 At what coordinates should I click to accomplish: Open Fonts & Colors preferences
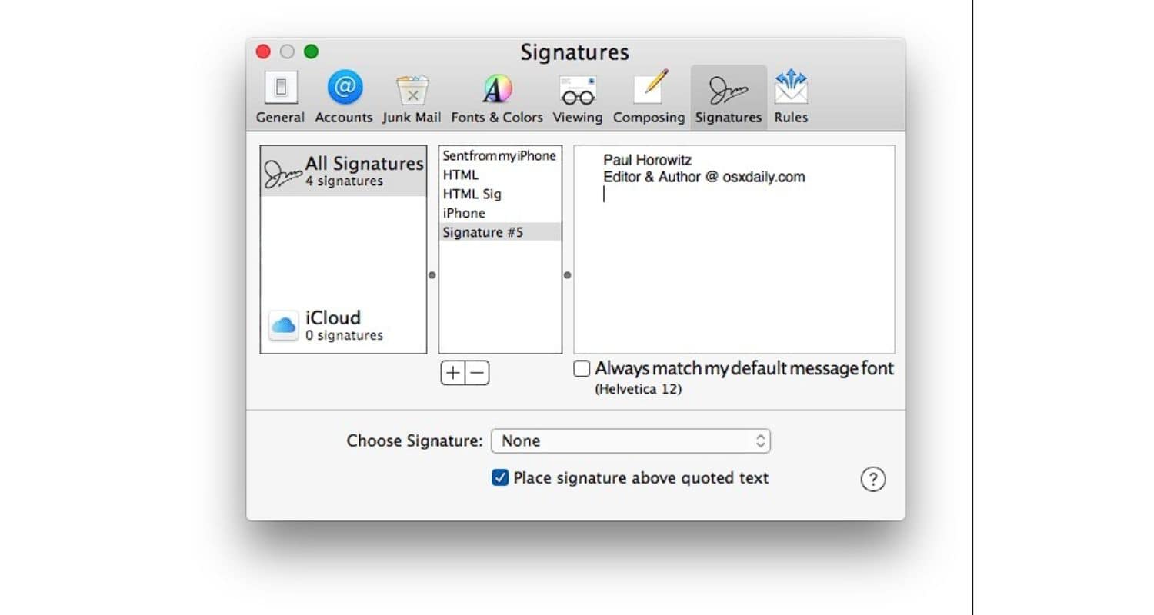497,98
